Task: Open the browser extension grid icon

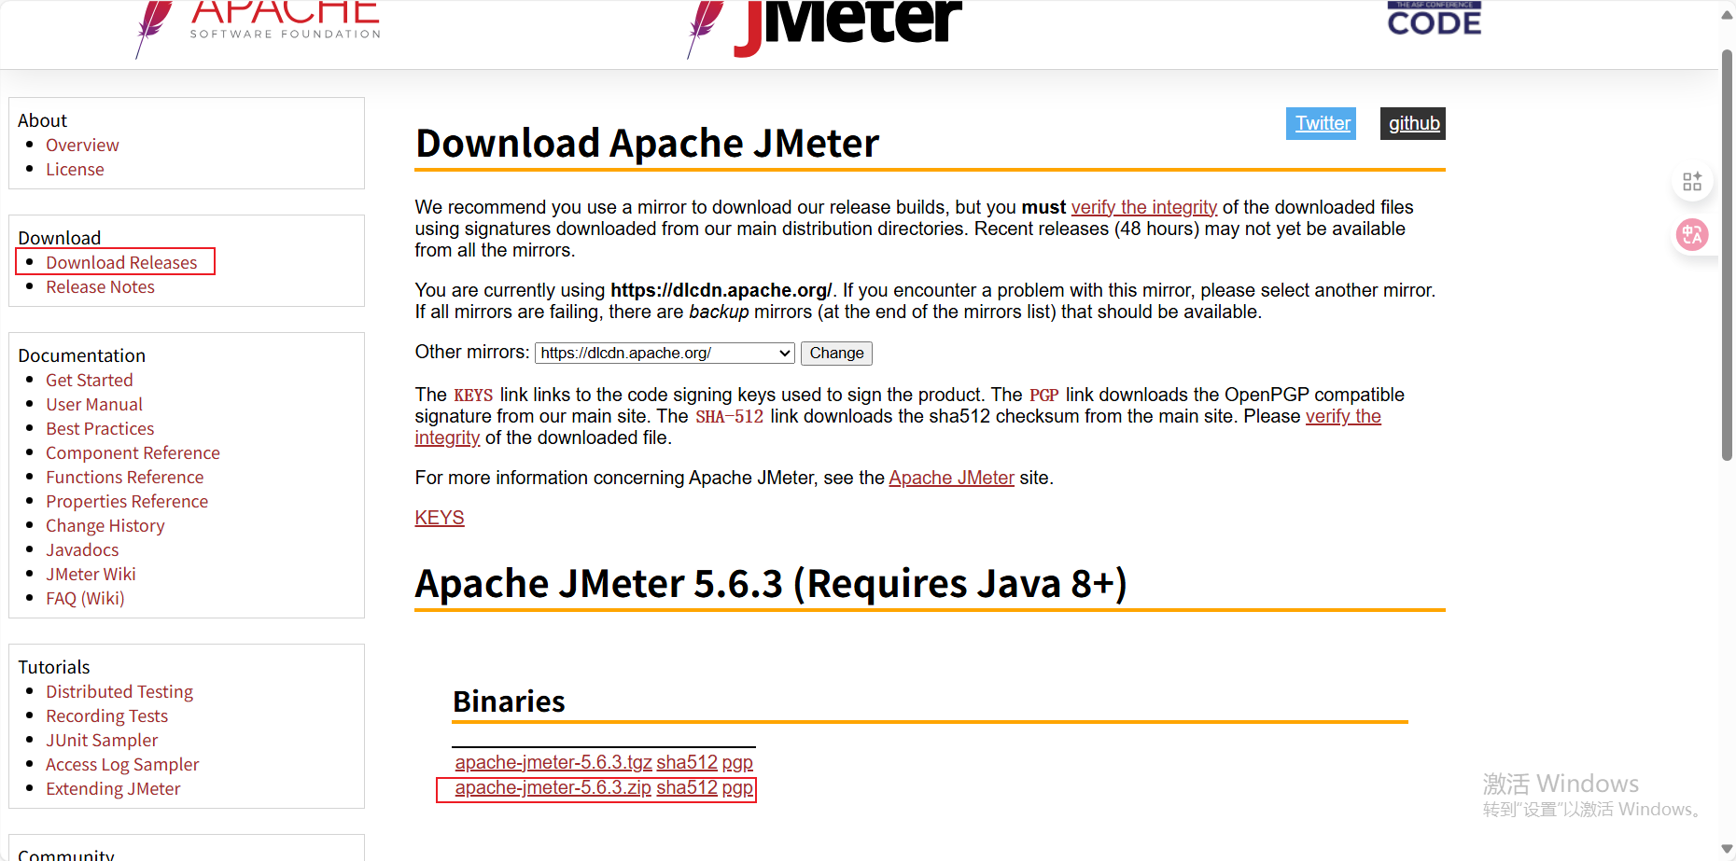Action: point(1692,182)
